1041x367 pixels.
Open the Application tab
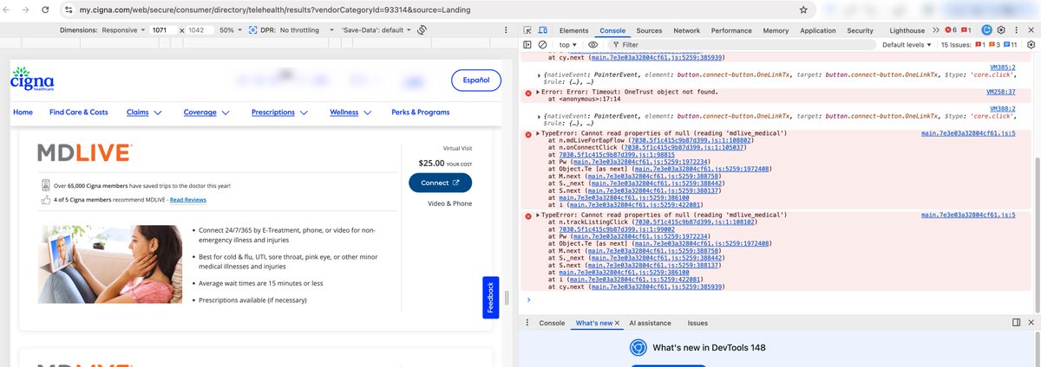[x=818, y=30]
